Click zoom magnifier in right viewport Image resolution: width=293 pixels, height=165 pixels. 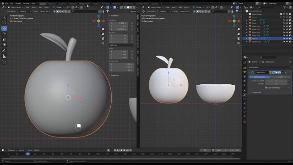[x=239, y=29]
